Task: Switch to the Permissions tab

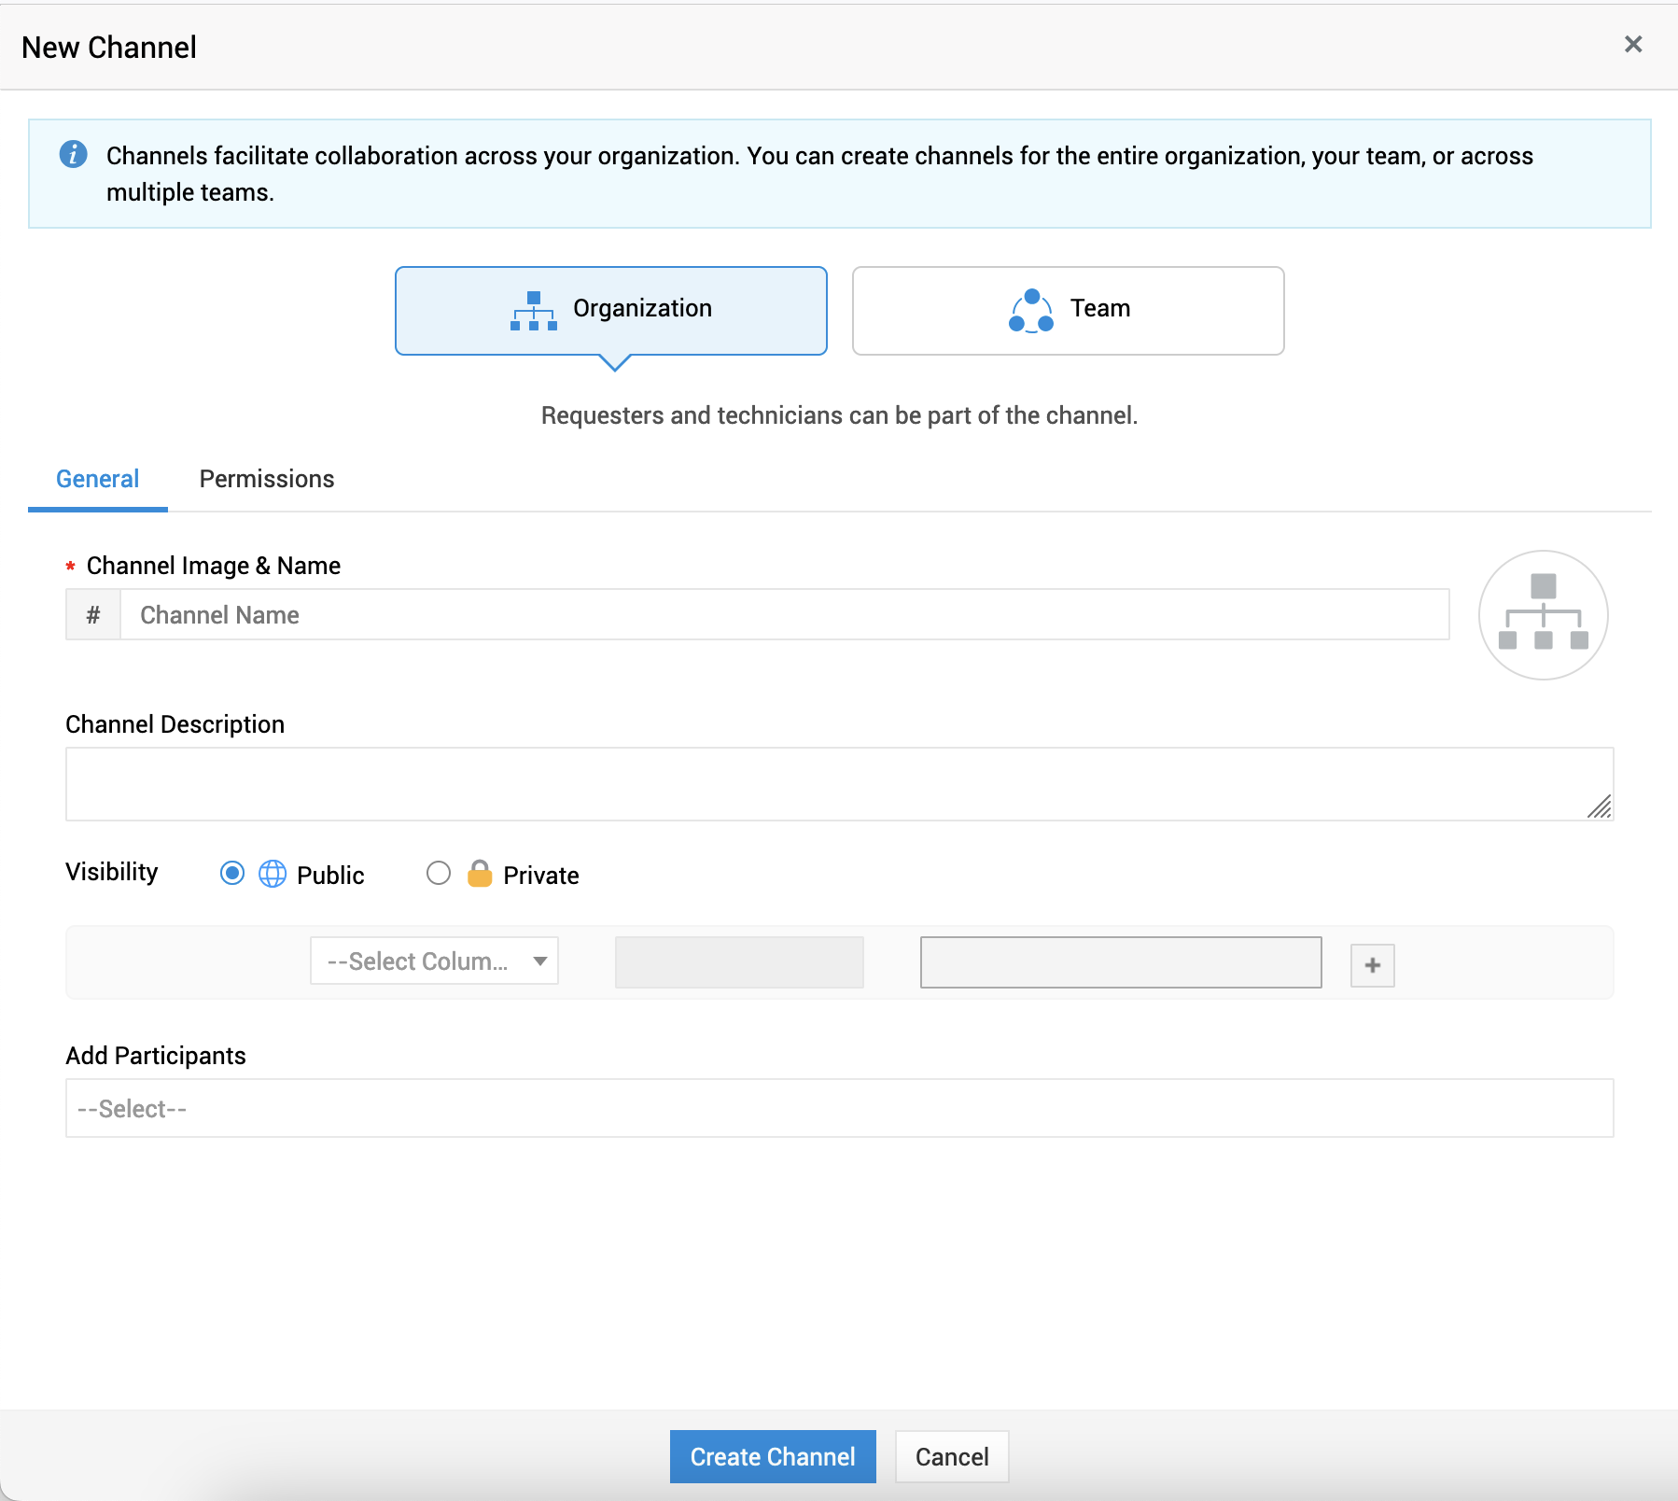Action: tap(267, 479)
